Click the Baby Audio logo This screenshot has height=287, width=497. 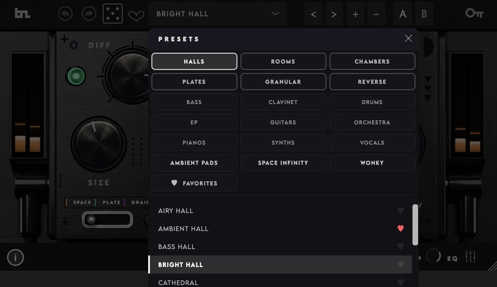(x=22, y=14)
